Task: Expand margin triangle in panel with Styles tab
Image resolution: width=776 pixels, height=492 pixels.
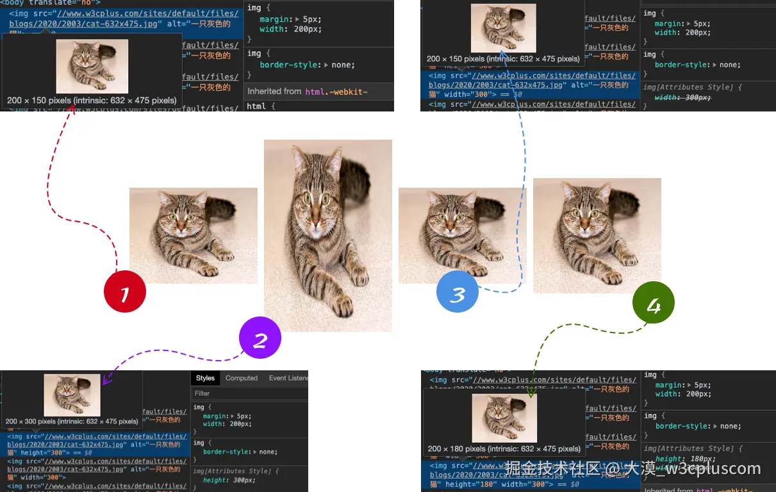Action: pyautogui.click(x=231, y=416)
